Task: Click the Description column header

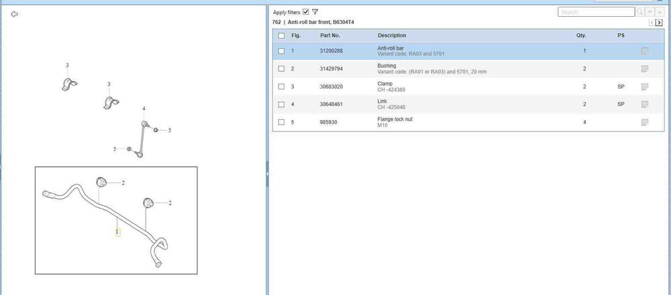Action: 392,36
